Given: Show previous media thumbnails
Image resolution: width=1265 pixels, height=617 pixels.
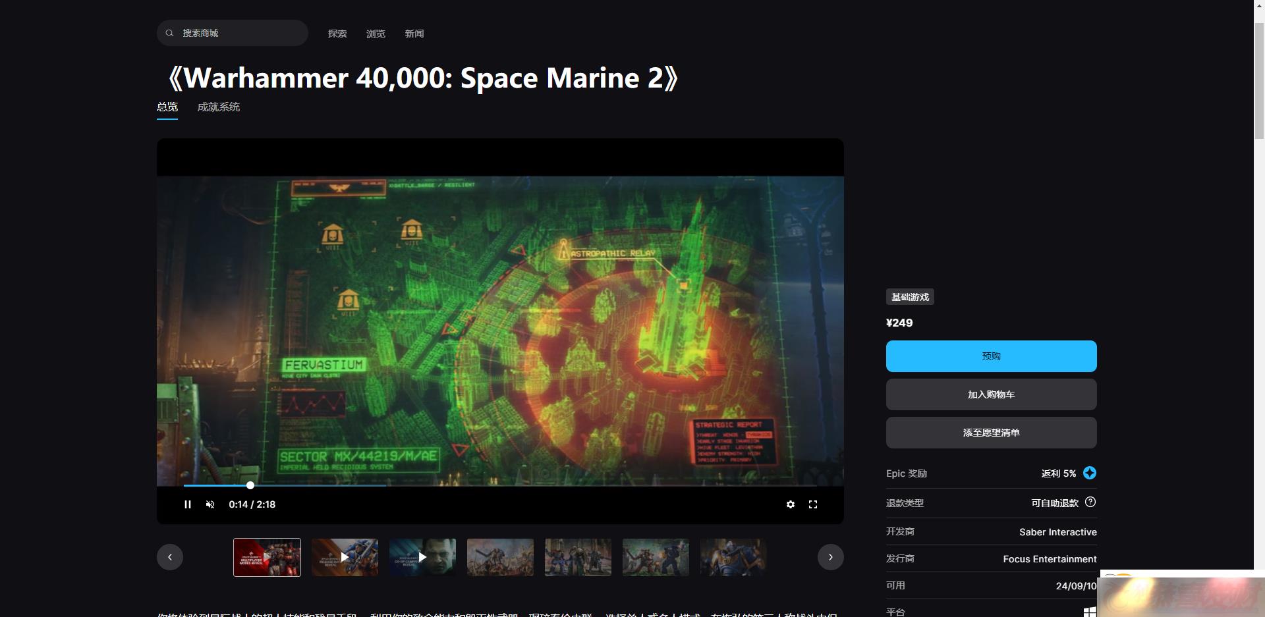Looking at the screenshot, I should (170, 557).
